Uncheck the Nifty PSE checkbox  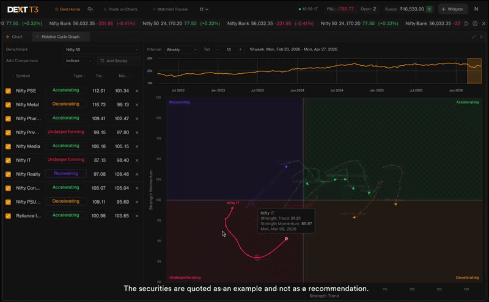[8, 91]
